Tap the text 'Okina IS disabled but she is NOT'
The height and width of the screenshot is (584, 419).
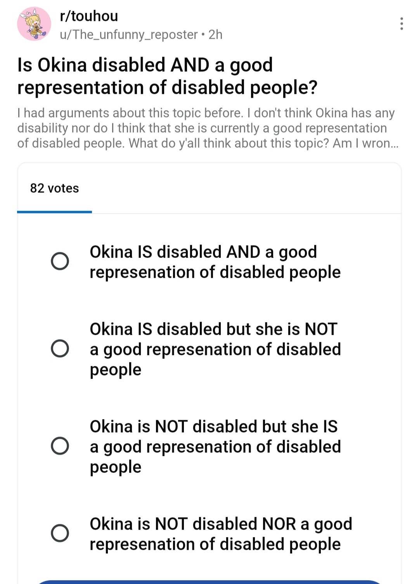pyautogui.click(x=213, y=329)
